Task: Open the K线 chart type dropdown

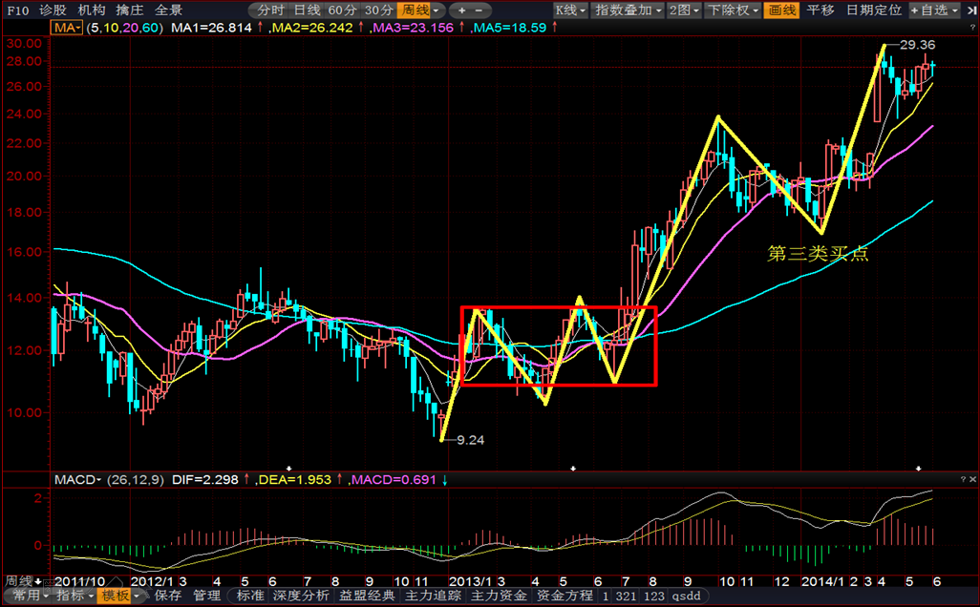Action: pos(570,10)
